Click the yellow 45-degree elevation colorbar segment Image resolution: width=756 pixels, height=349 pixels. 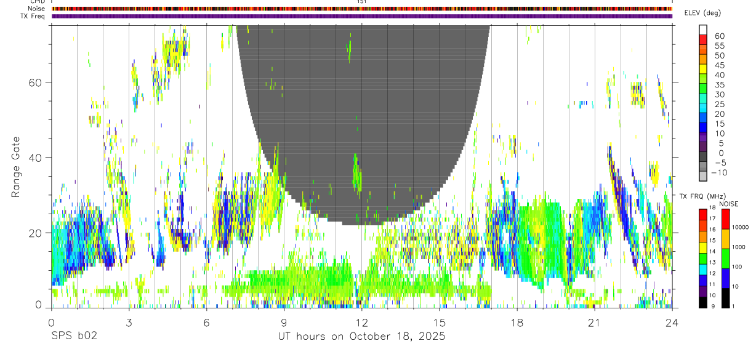coord(703,68)
